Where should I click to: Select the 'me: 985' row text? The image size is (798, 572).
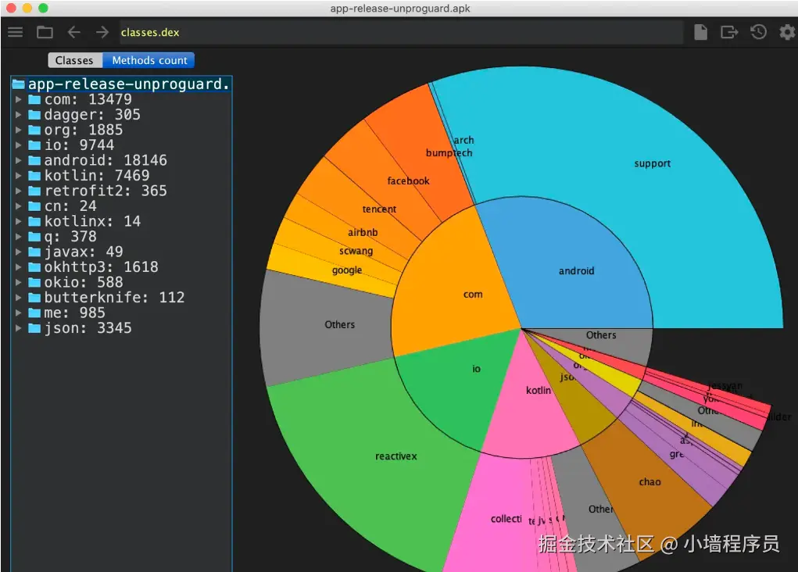coord(74,313)
